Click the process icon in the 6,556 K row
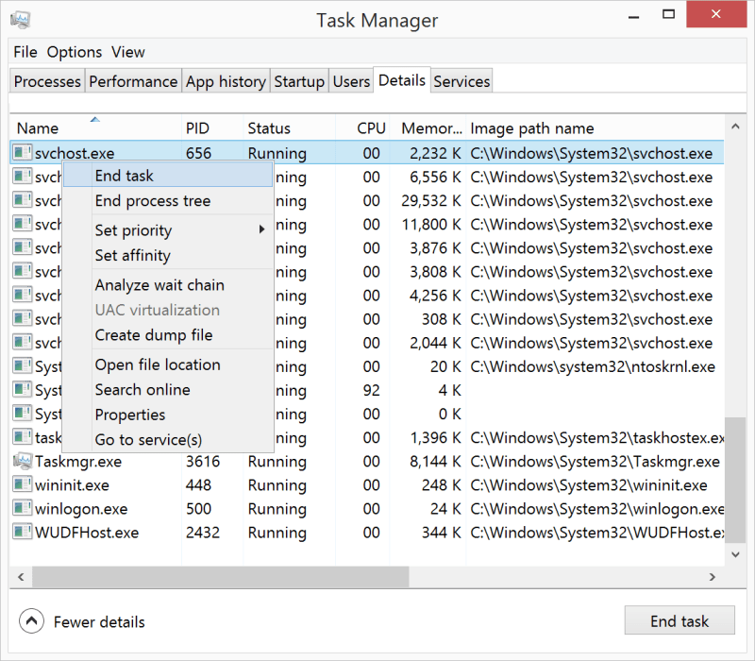The height and width of the screenshot is (661, 755). 22,177
